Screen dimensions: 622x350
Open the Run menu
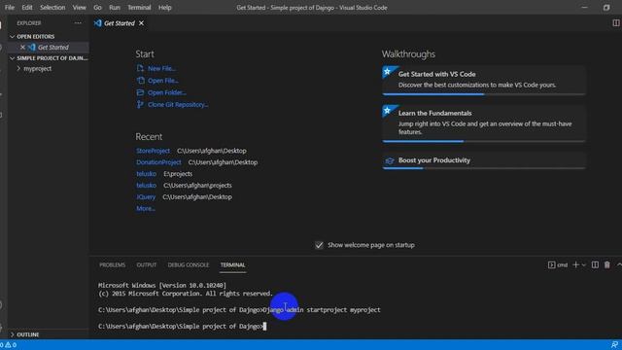[x=115, y=8]
